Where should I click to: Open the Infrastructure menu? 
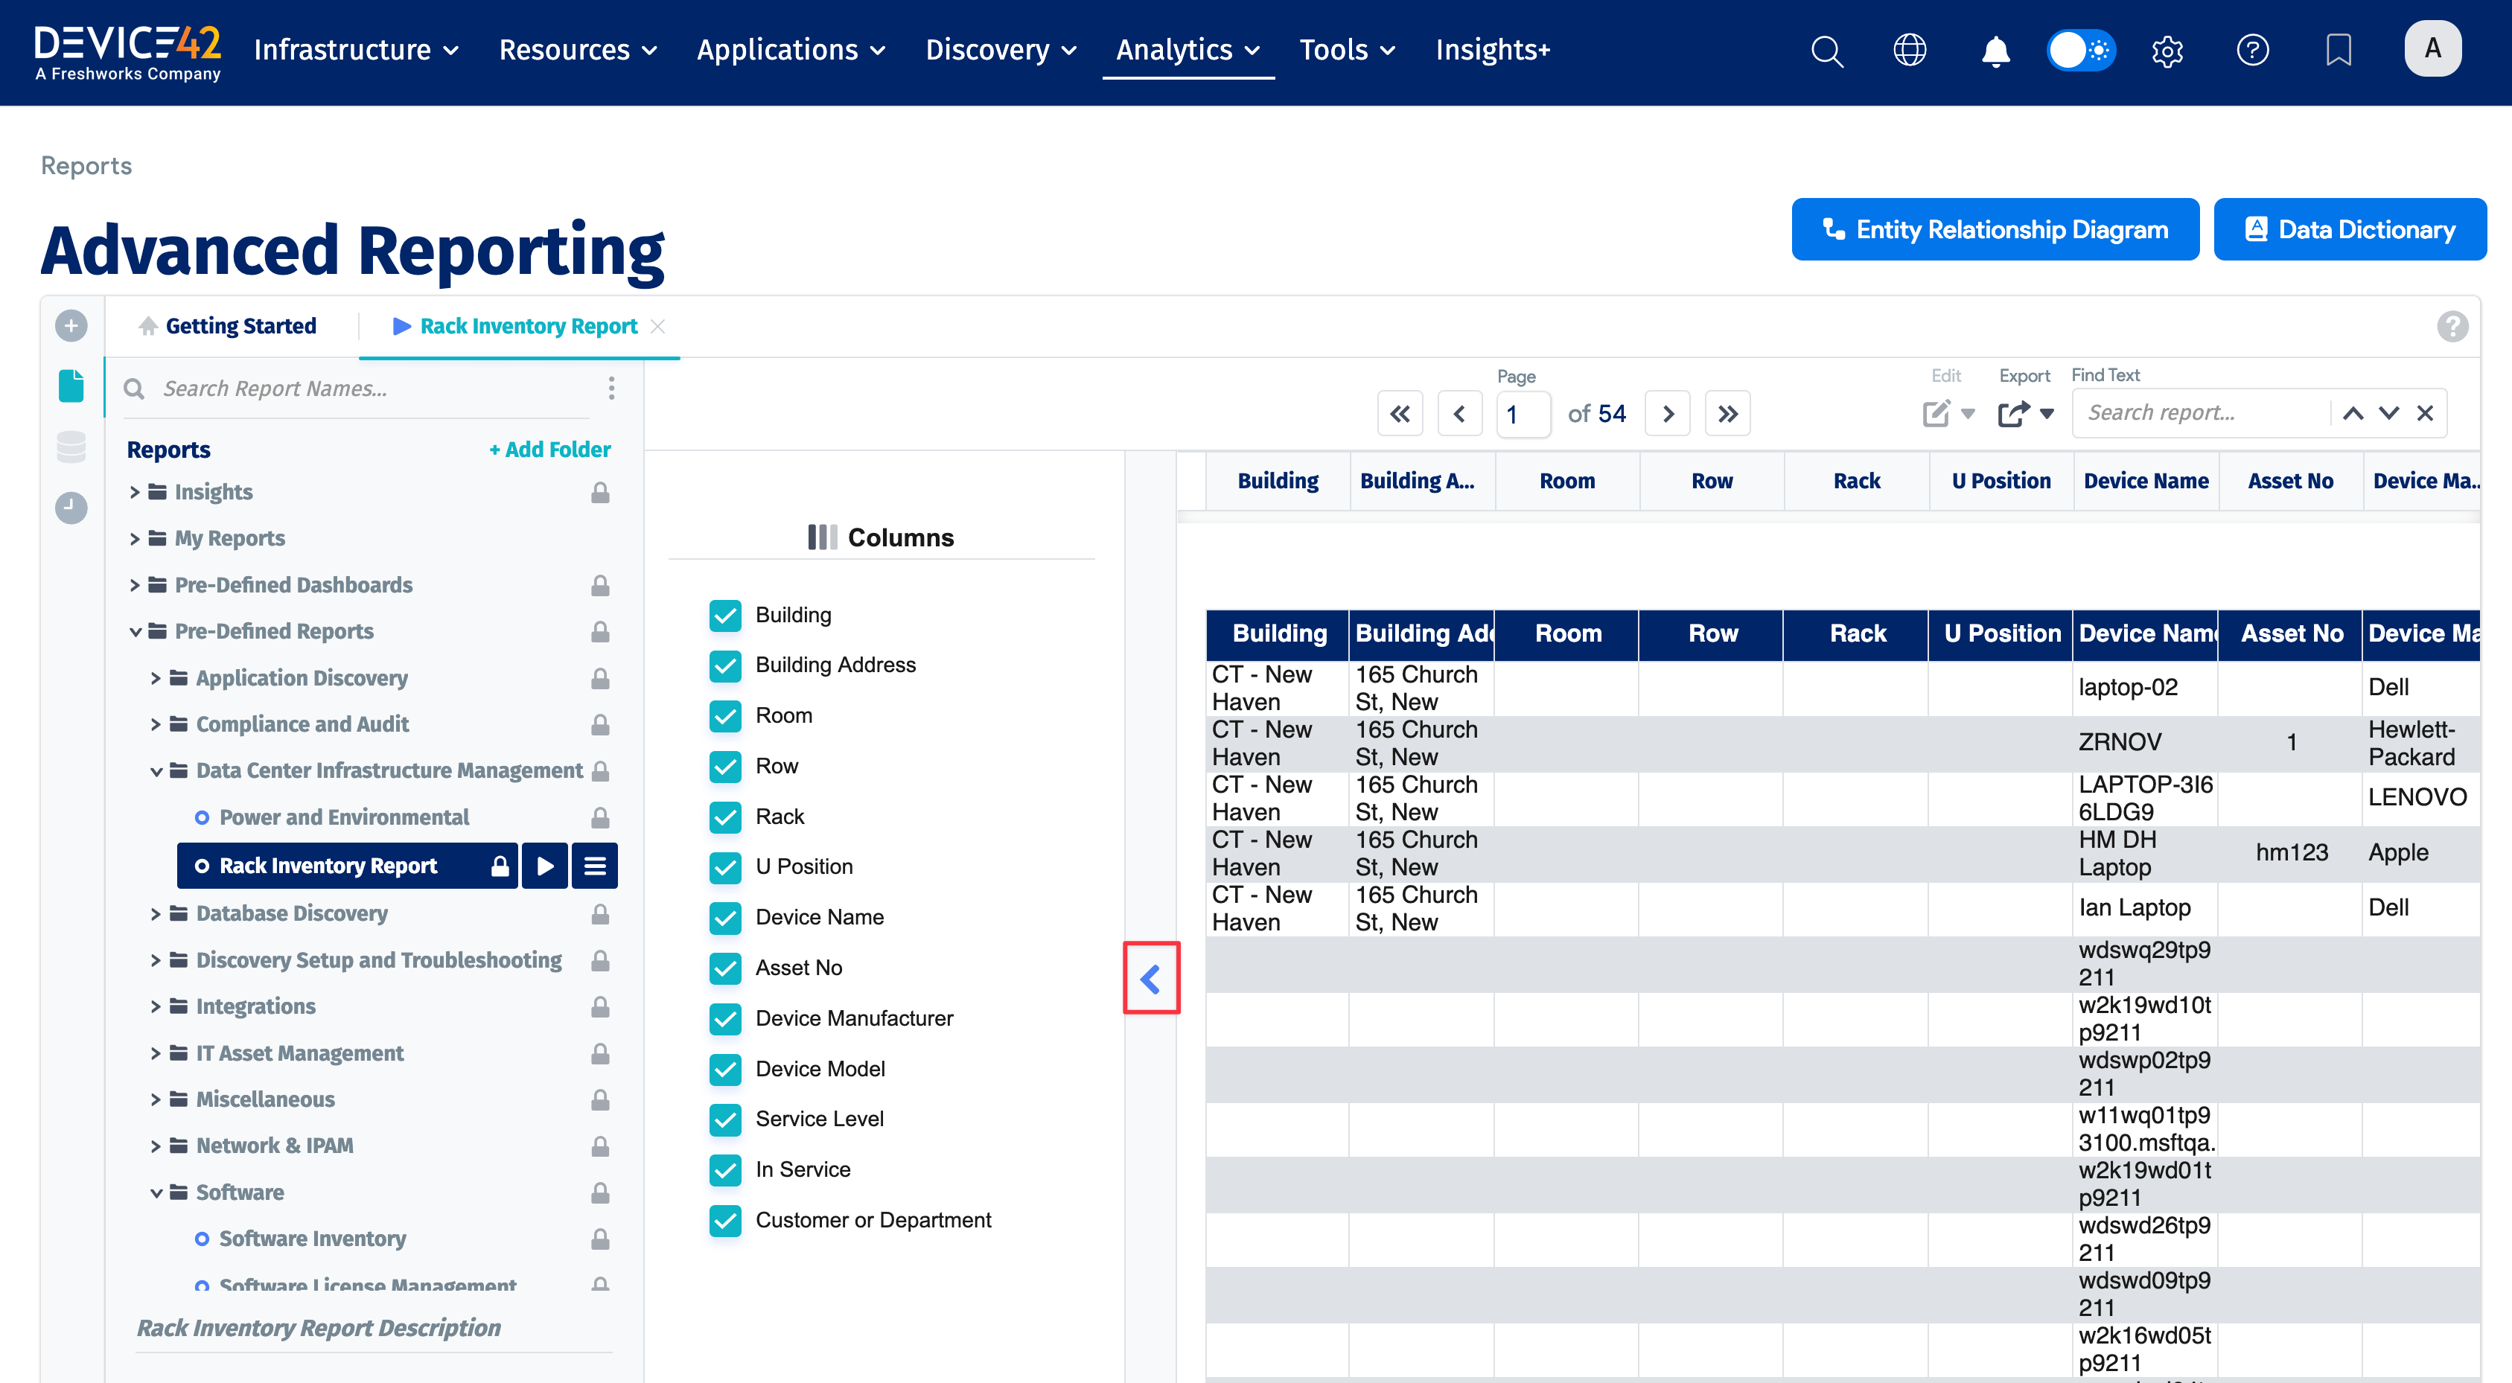356,50
